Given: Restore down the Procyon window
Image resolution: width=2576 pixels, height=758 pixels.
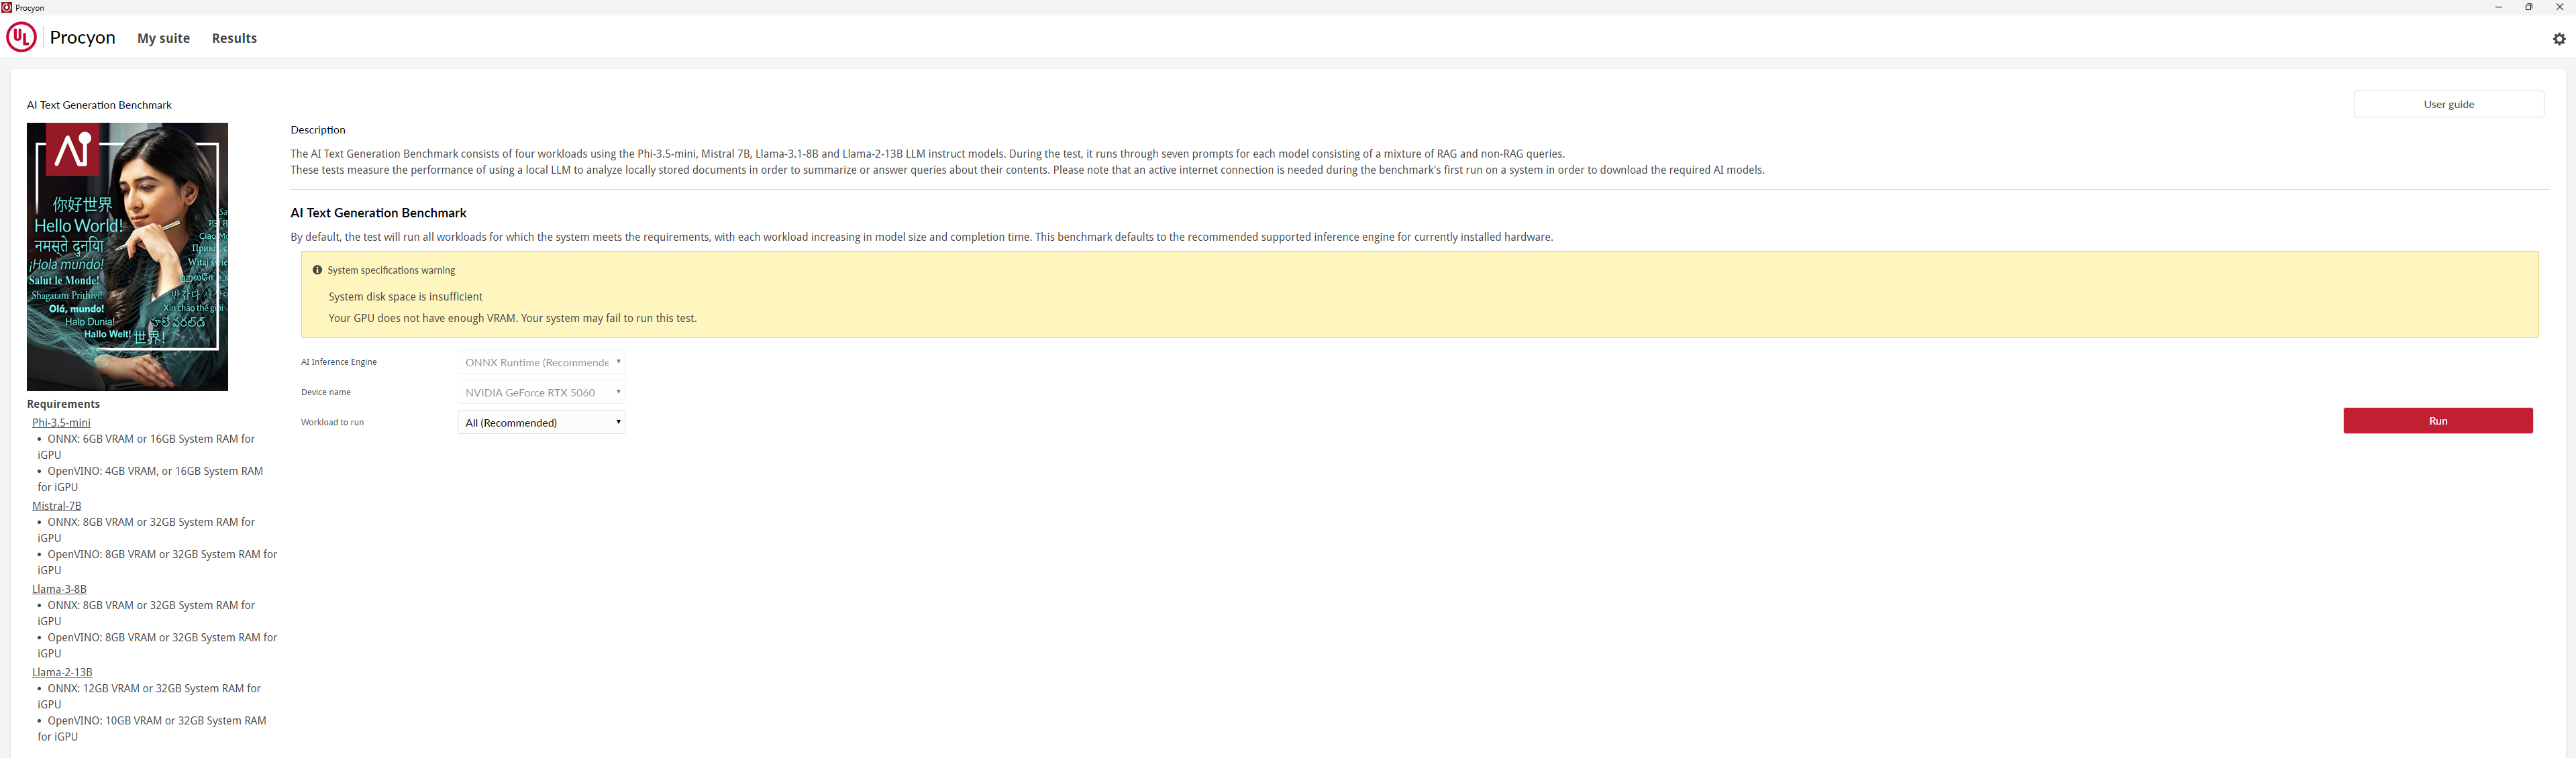Looking at the screenshot, I should (2529, 7).
